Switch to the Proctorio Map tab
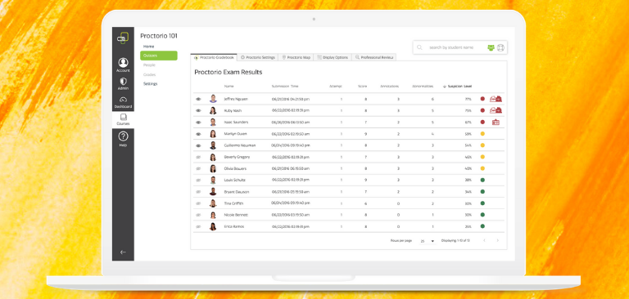The image size is (629, 299). 296,58
